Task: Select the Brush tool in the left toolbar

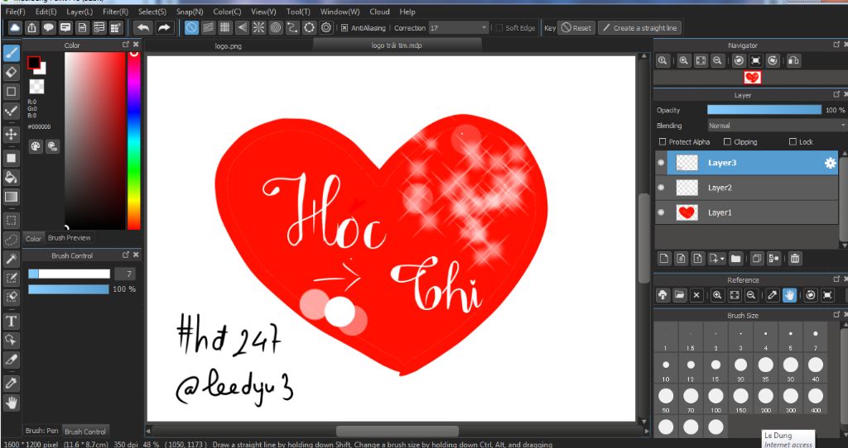Action: 11,52
